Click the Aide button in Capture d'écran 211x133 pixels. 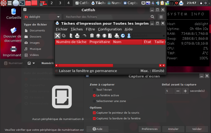pyautogui.click(x=97, y=129)
